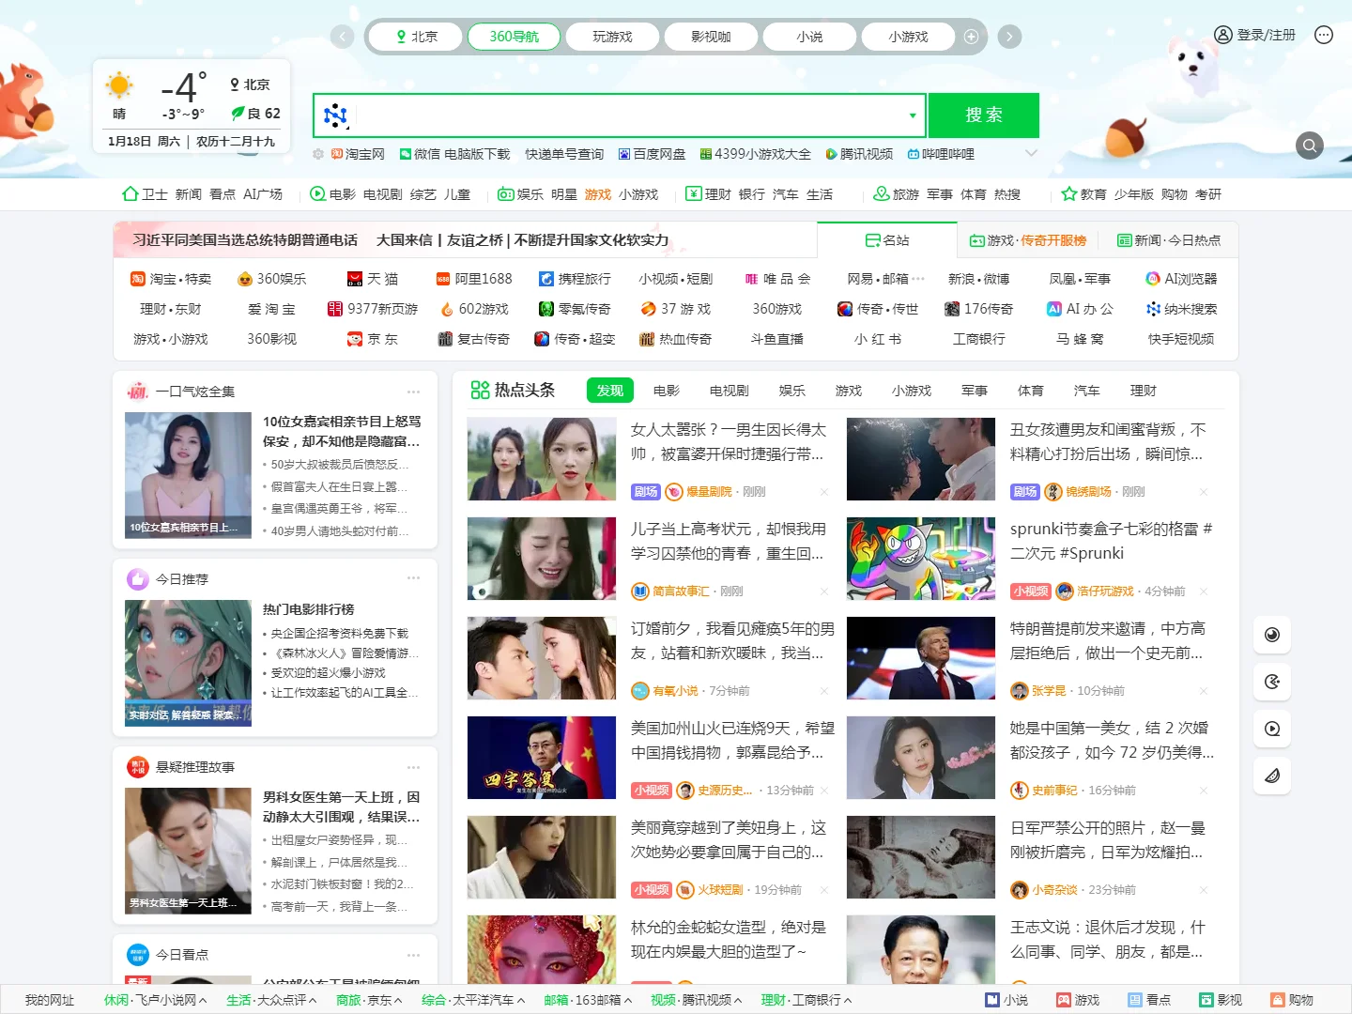Click the video play icon in right sidebar

click(x=1272, y=729)
